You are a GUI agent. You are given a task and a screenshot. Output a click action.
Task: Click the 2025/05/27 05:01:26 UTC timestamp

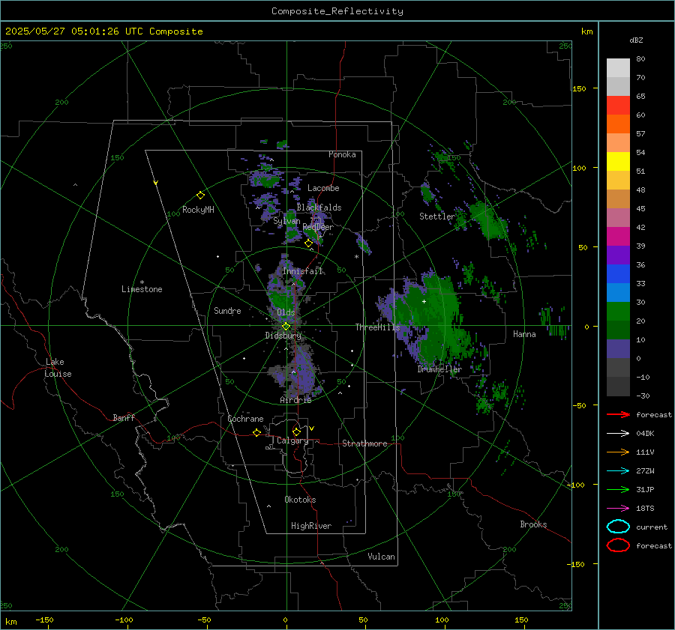point(103,31)
